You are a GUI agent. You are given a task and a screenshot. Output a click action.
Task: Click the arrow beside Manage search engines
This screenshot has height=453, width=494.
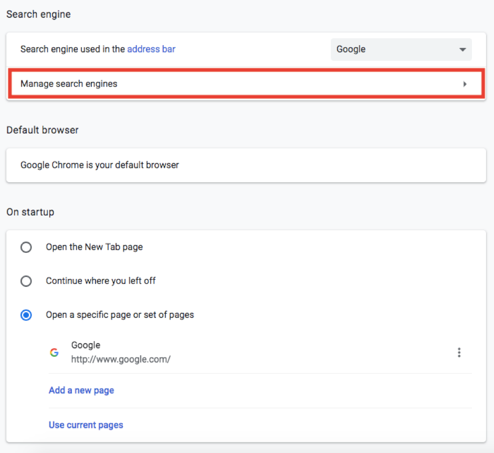click(x=465, y=84)
